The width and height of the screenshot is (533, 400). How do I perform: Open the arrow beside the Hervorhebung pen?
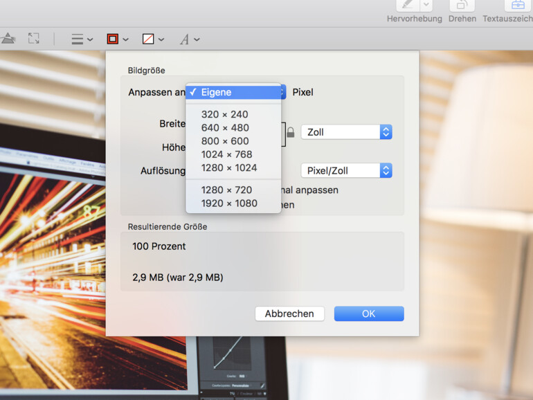point(426,4)
